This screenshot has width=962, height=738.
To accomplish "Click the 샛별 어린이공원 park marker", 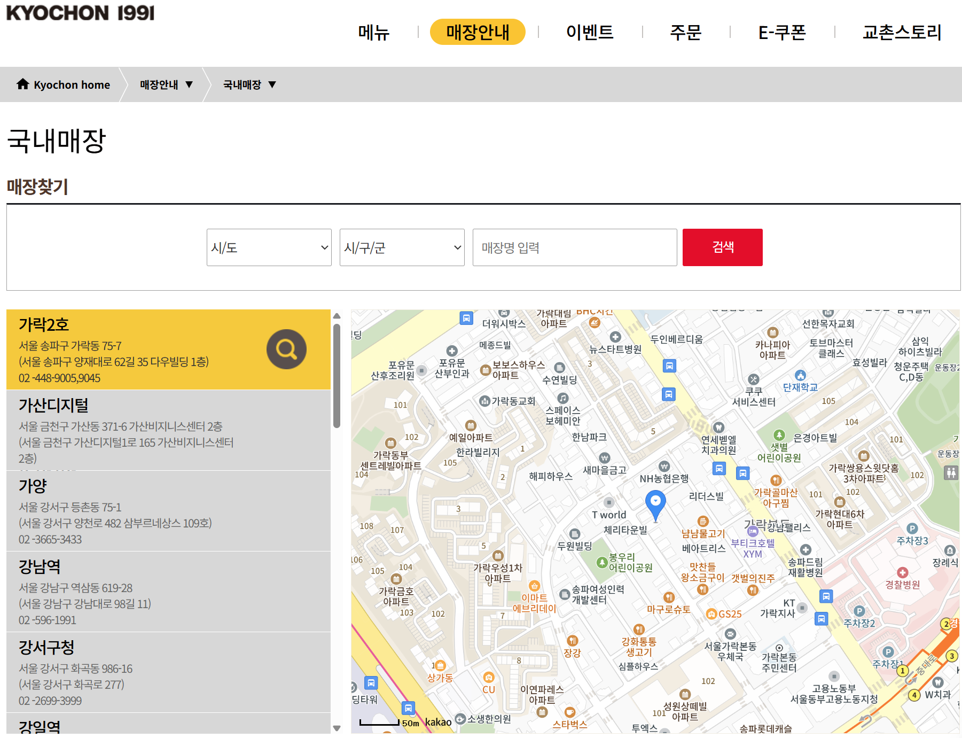I will pos(779,435).
